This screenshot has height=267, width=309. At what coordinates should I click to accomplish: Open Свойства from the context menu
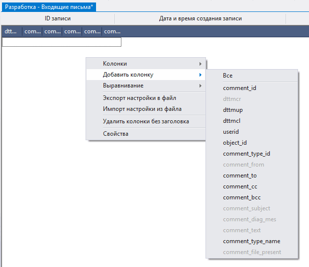pos(115,134)
